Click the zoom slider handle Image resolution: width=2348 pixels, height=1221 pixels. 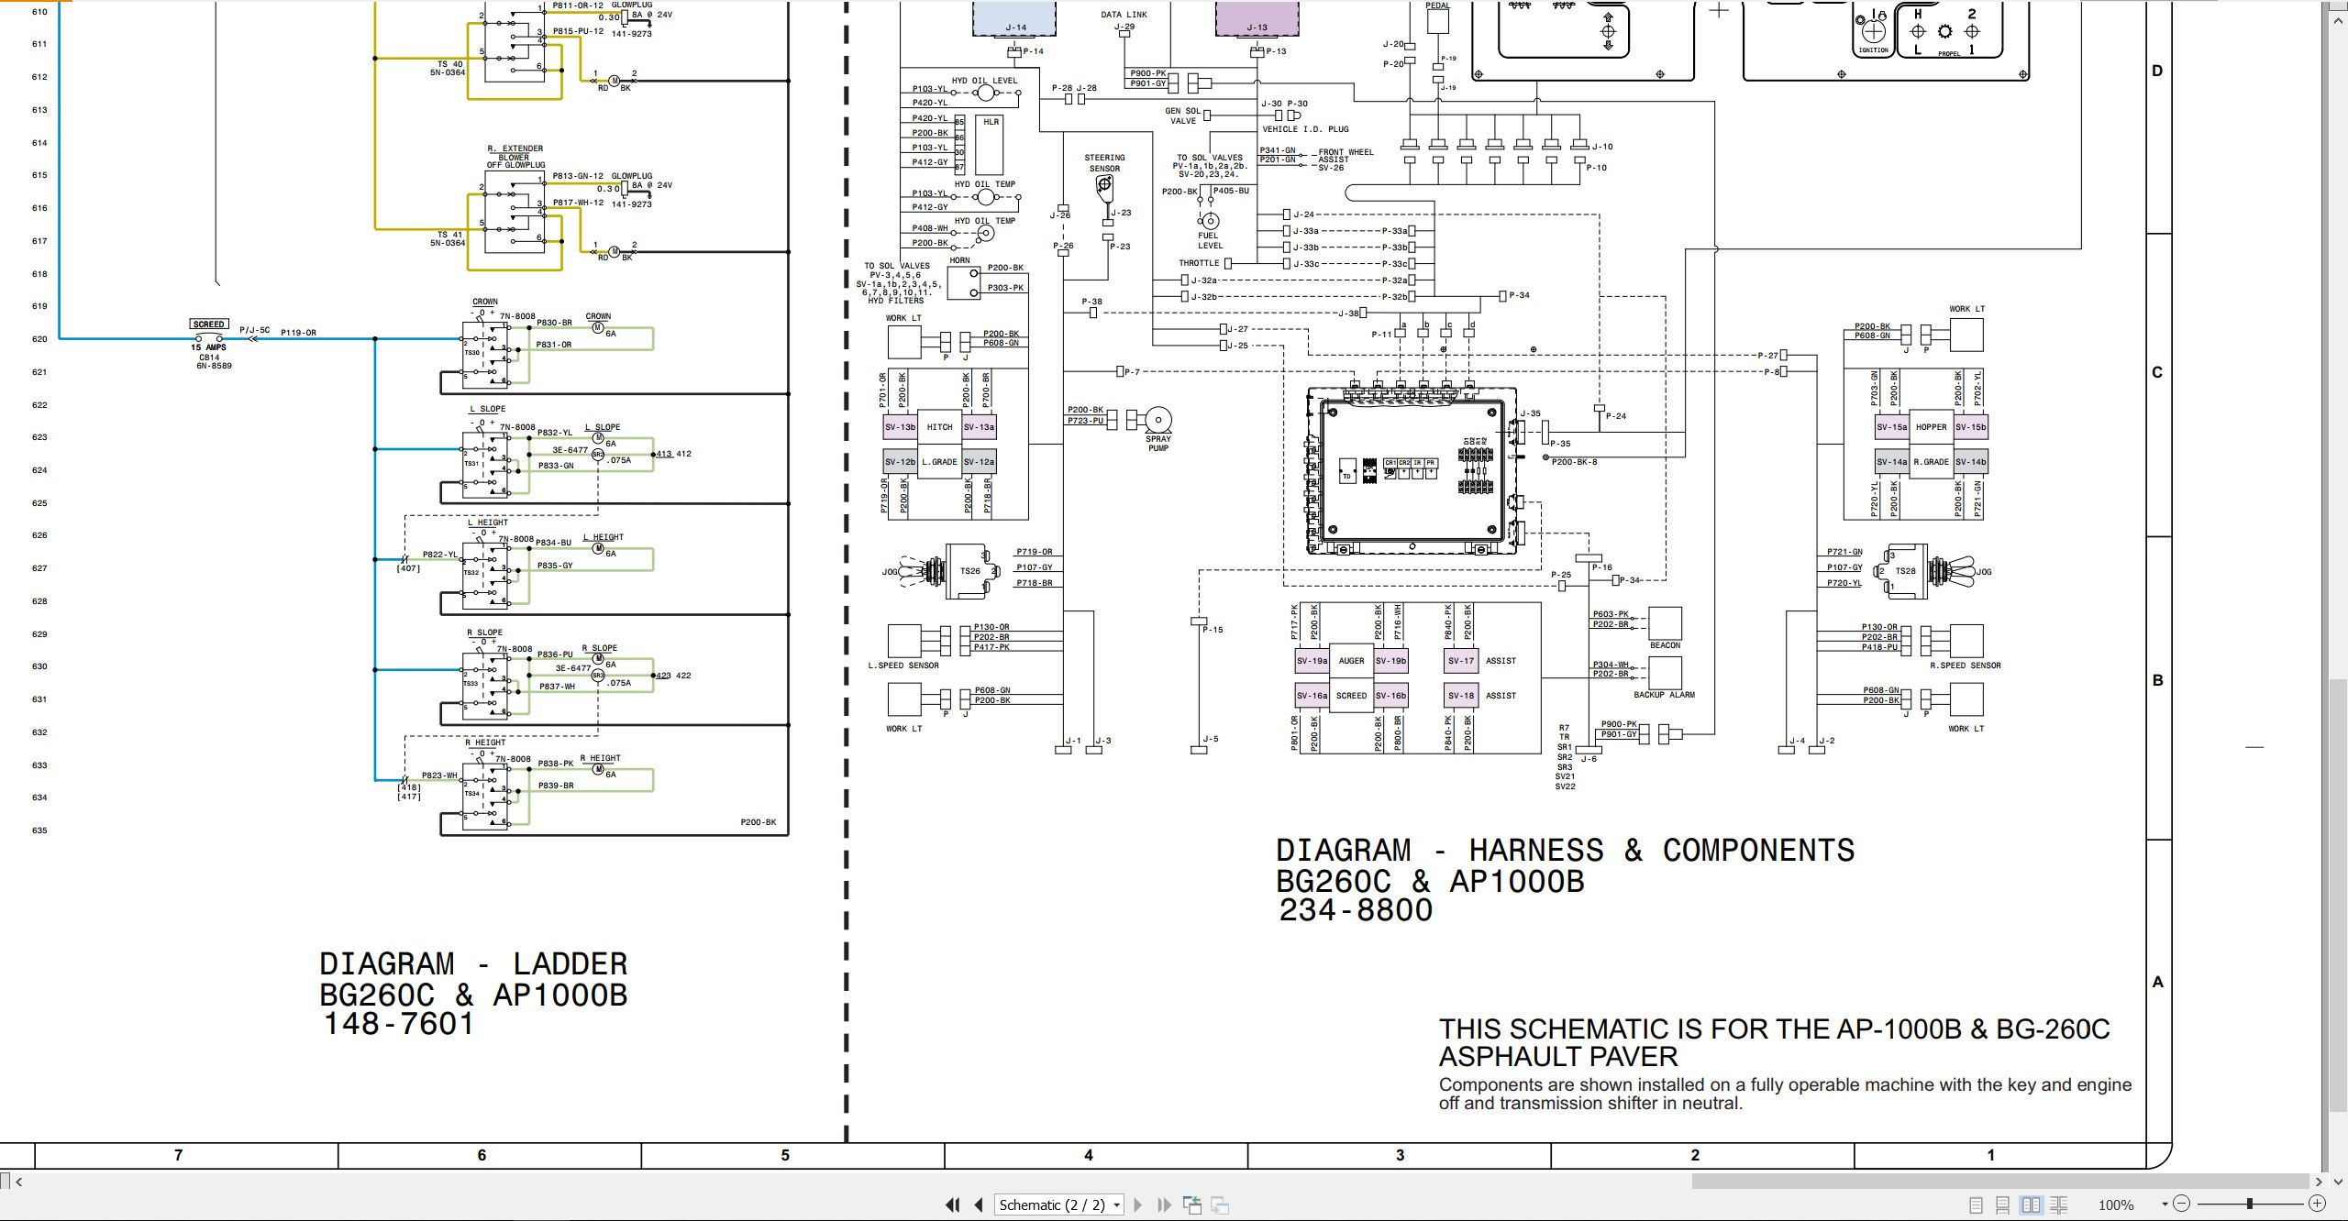tap(2250, 1204)
